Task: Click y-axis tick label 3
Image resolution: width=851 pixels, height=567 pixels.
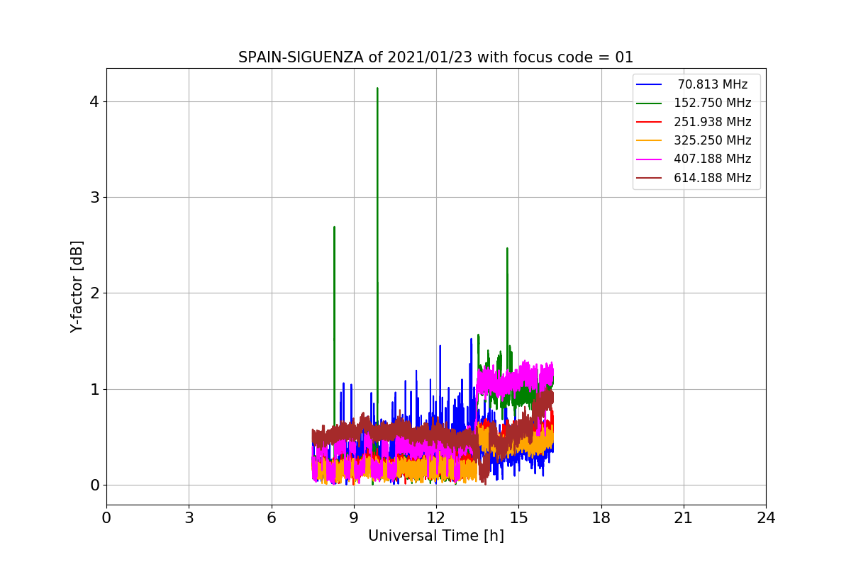Action: [94, 197]
